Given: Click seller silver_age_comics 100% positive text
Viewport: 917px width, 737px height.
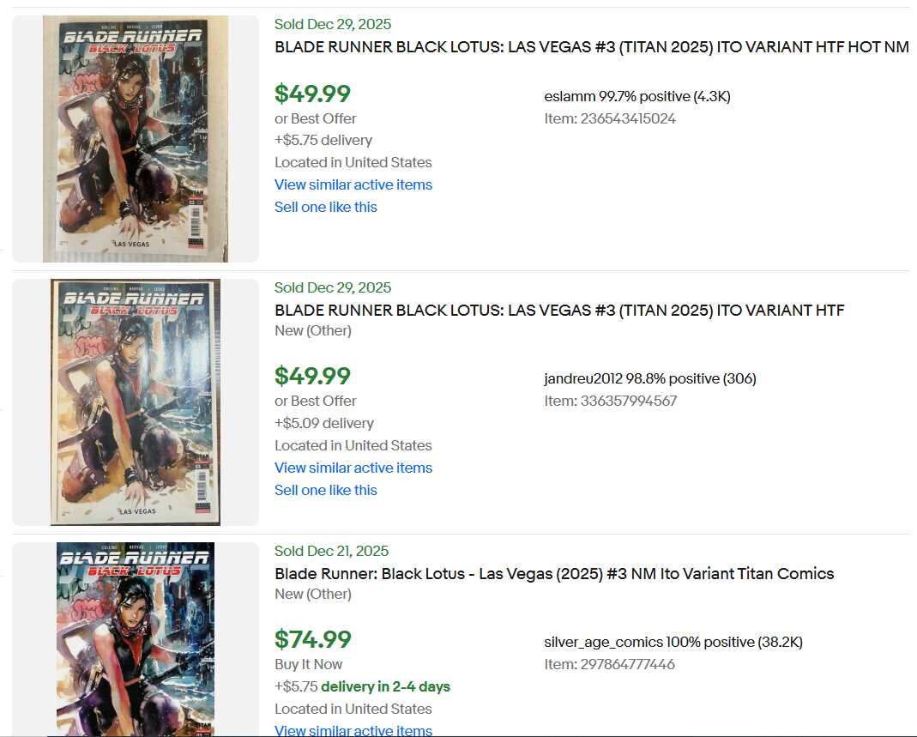Looking at the screenshot, I should point(673,642).
